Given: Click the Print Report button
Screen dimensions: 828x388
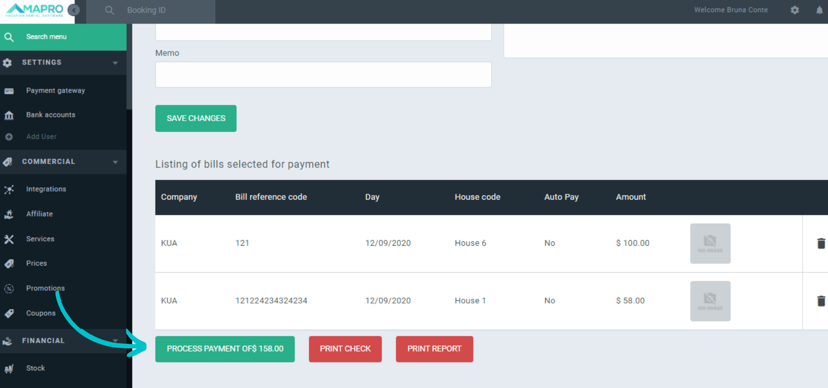Looking at the screenshot, I should coord(434,349).
